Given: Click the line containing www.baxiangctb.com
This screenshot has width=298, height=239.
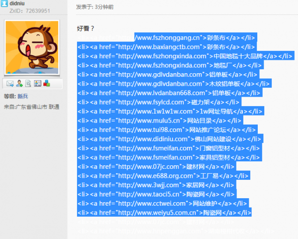Looking at the screenshot, I should point(166,47).
